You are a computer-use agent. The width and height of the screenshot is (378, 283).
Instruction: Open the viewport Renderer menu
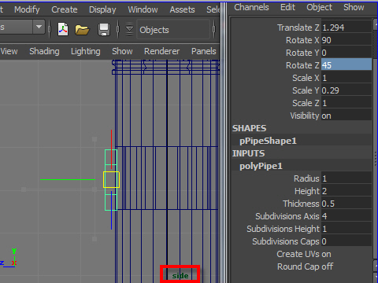(x=161, y=51)
